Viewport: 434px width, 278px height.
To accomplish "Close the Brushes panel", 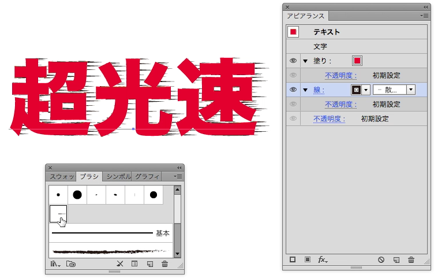I will coord(50,168).
